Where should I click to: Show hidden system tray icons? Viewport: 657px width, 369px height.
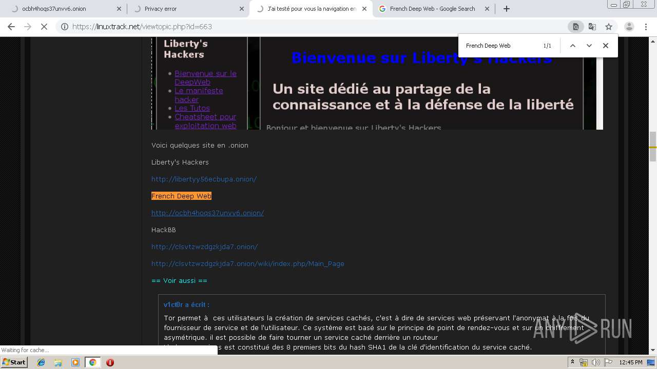572,362
